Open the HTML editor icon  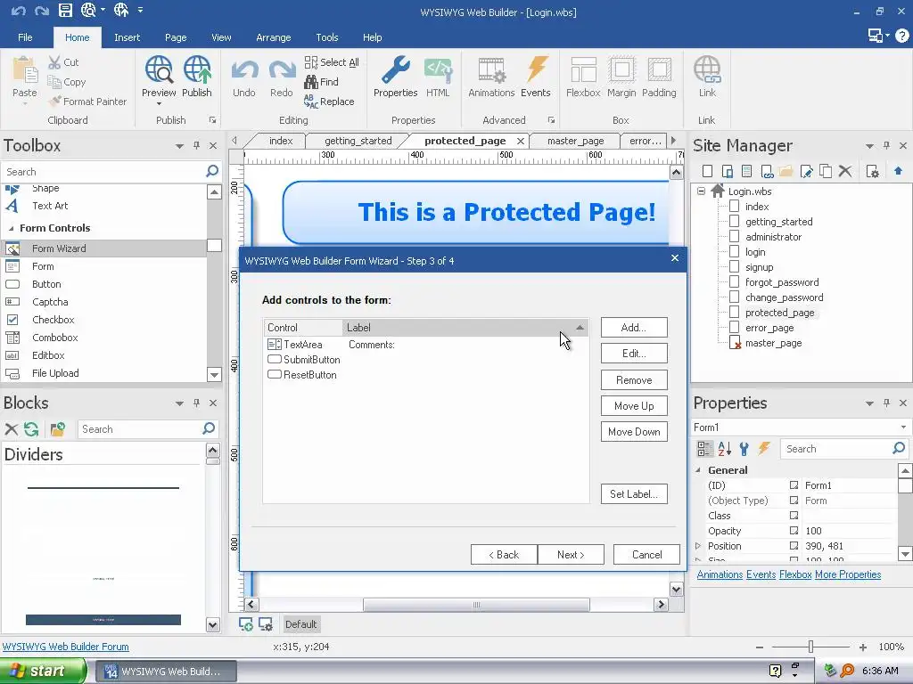point(438,69)
